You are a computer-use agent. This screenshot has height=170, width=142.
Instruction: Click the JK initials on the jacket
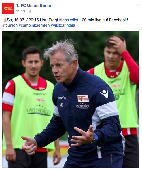point(61,105)
